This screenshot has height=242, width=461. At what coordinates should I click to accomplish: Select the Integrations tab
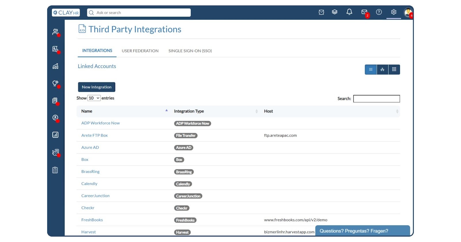tap(97, 51)
